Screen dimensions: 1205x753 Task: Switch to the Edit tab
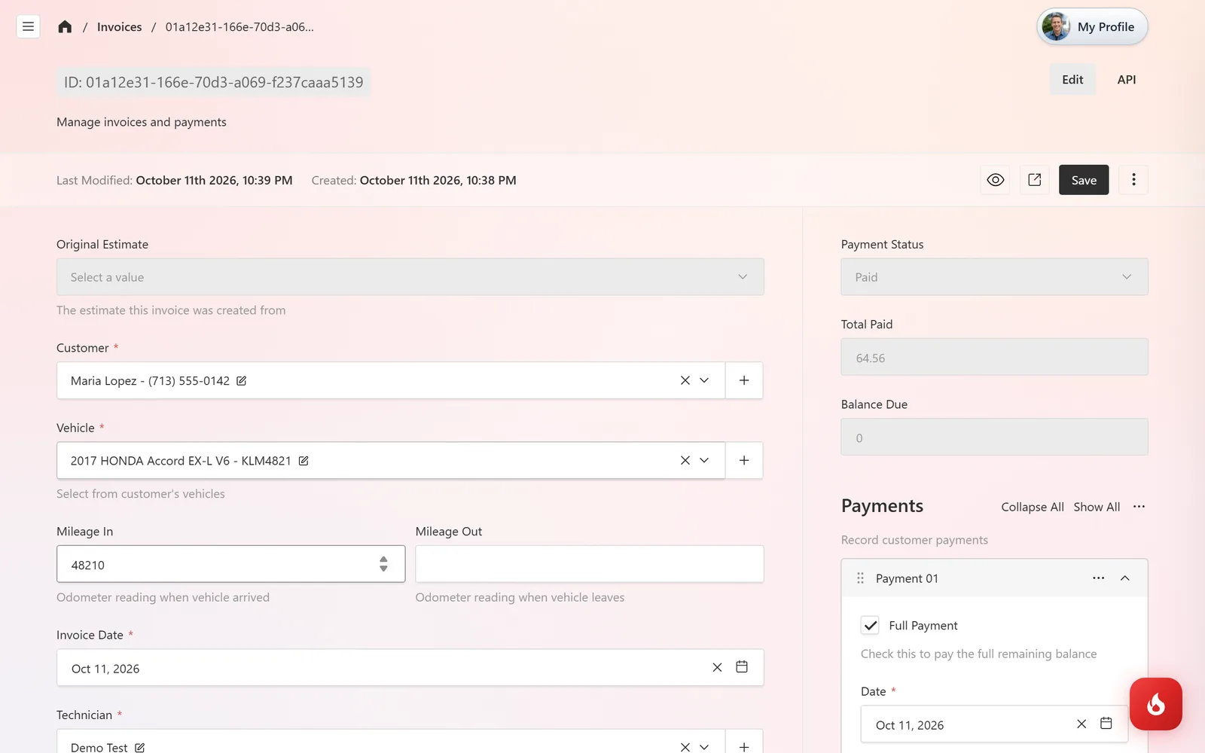(x=1072, y=80)
